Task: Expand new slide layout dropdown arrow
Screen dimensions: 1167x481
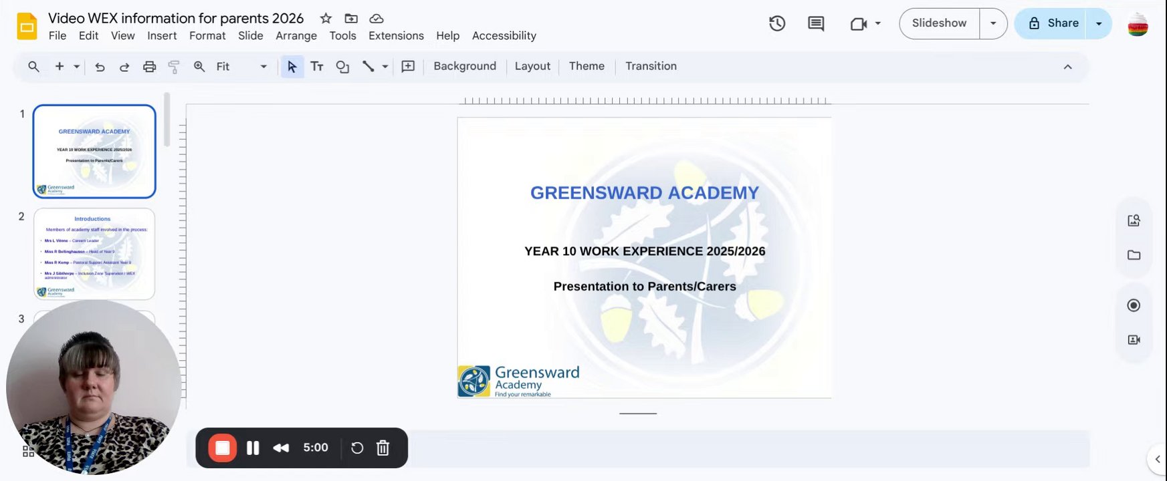Action: pyautogui.click(x=76, y=66)
